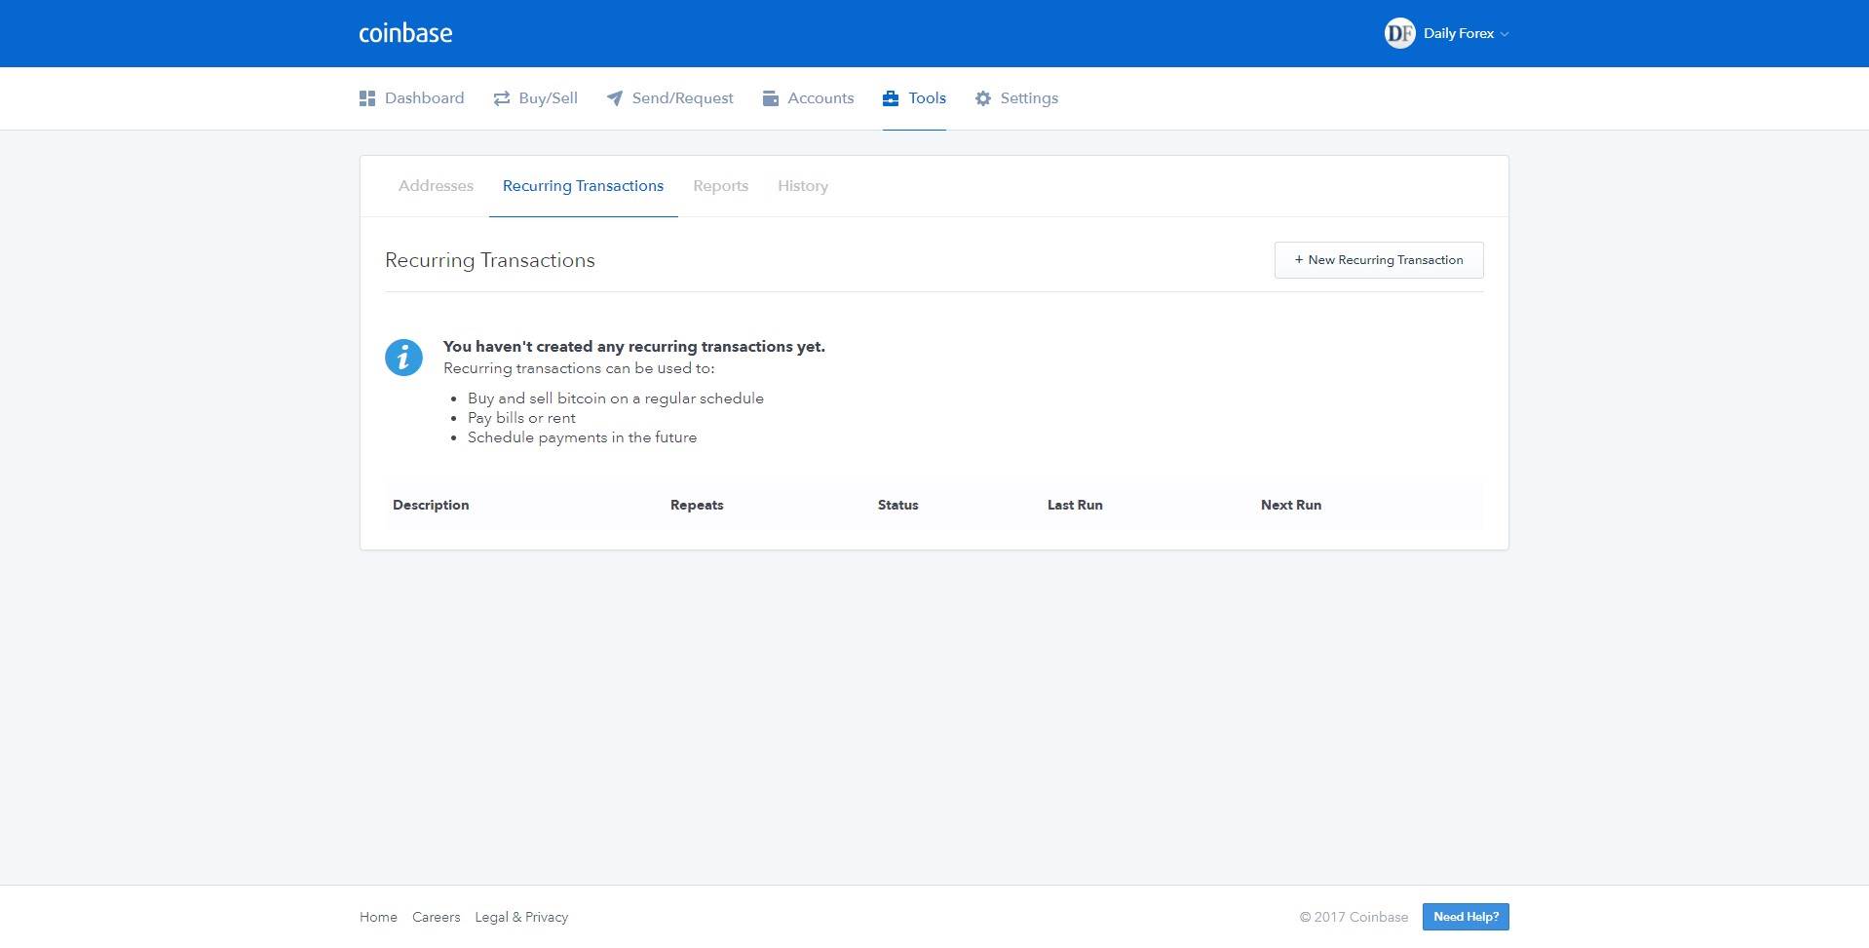The image size is (1869, 948).
Task: Click the Accounts wallet icon
Action: click(771, 98)
